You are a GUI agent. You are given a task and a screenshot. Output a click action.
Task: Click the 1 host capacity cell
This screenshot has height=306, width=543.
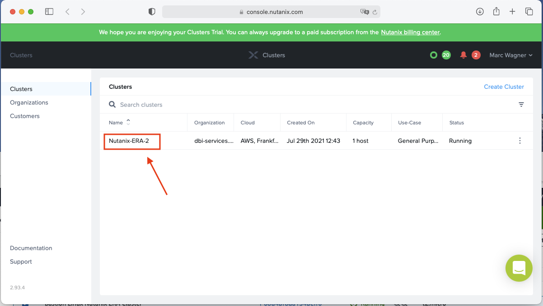(x=360, y=141)
